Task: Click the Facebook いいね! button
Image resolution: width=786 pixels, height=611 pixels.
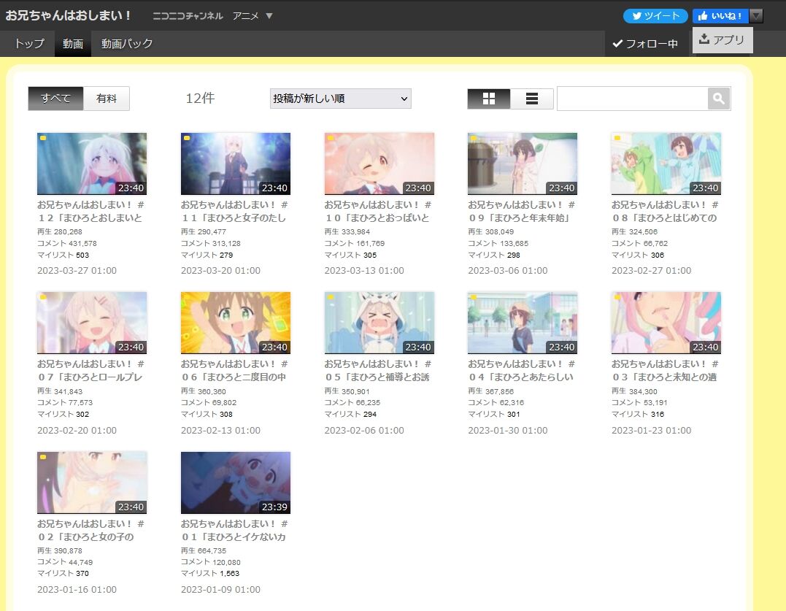Action: point(720,16)
